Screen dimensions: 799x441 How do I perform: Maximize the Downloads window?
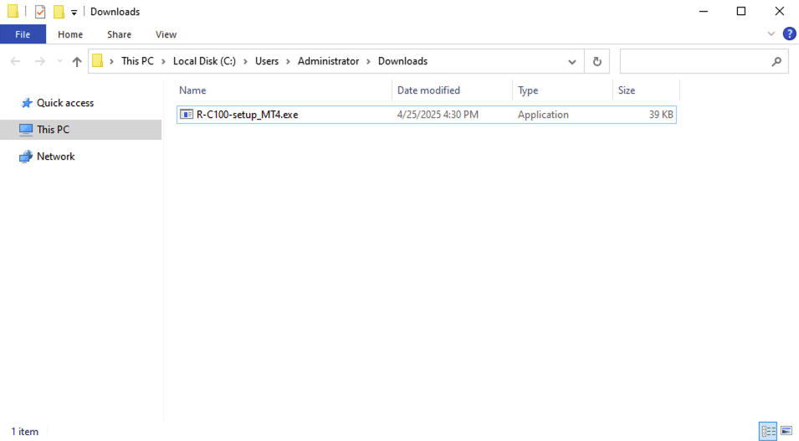click(x=741, y=11)
